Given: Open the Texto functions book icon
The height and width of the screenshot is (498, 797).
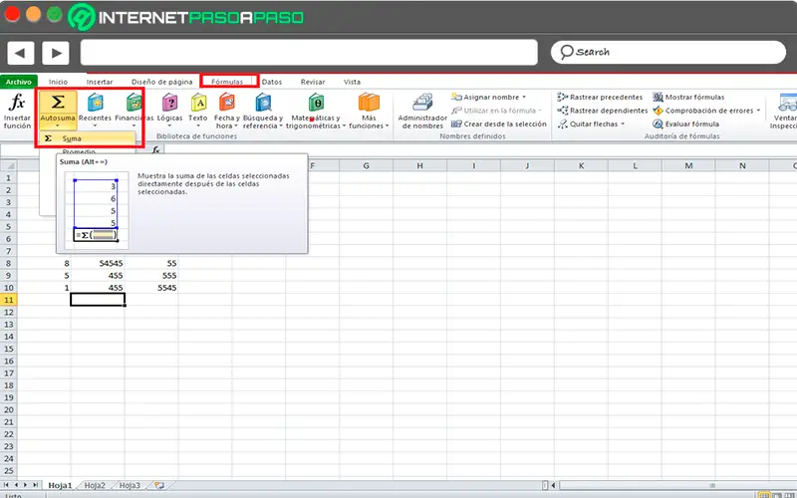Looking at the screenshot, I should (198, 103).
